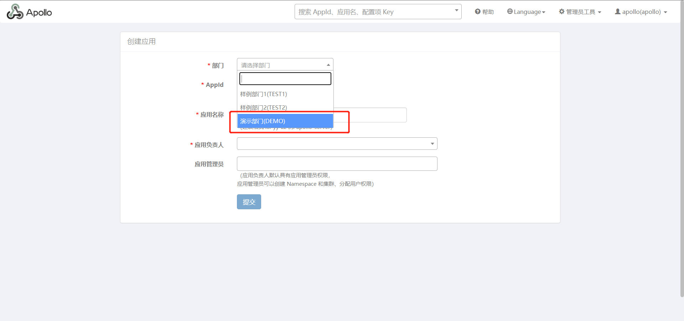Click the apollo user profile icon
This screenshot has width=684, height=321.
(618, 12)
